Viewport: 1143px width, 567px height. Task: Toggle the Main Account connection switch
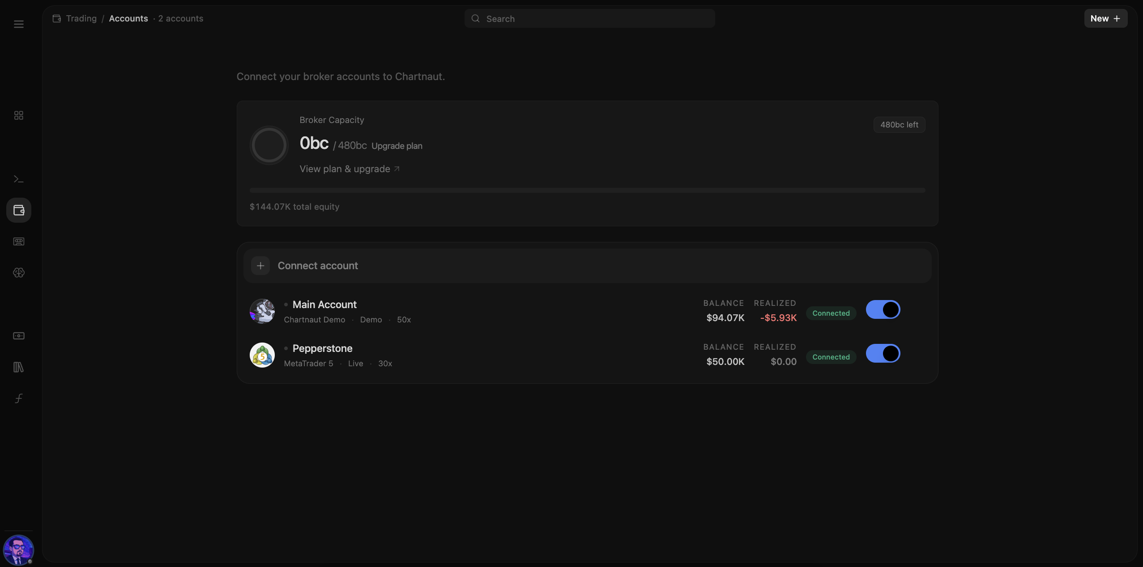[x=883, y=309]
